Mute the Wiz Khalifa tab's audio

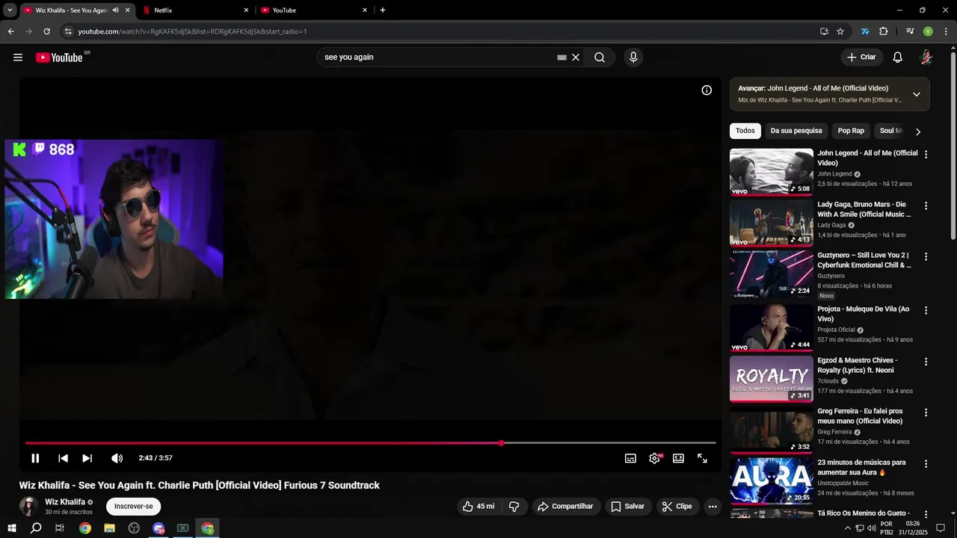tap(115, 10)
